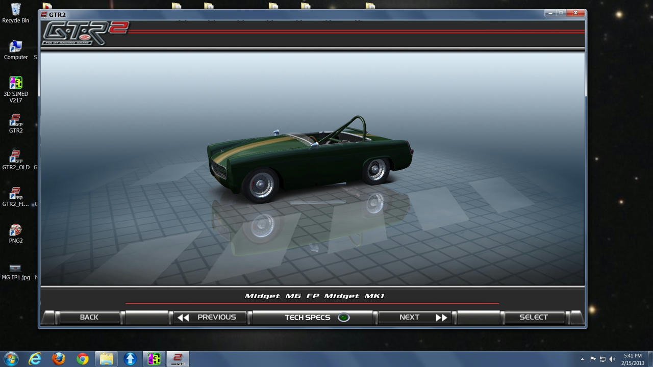
Task: Click the Show desktop strip
Action: [x=650, y=359]
